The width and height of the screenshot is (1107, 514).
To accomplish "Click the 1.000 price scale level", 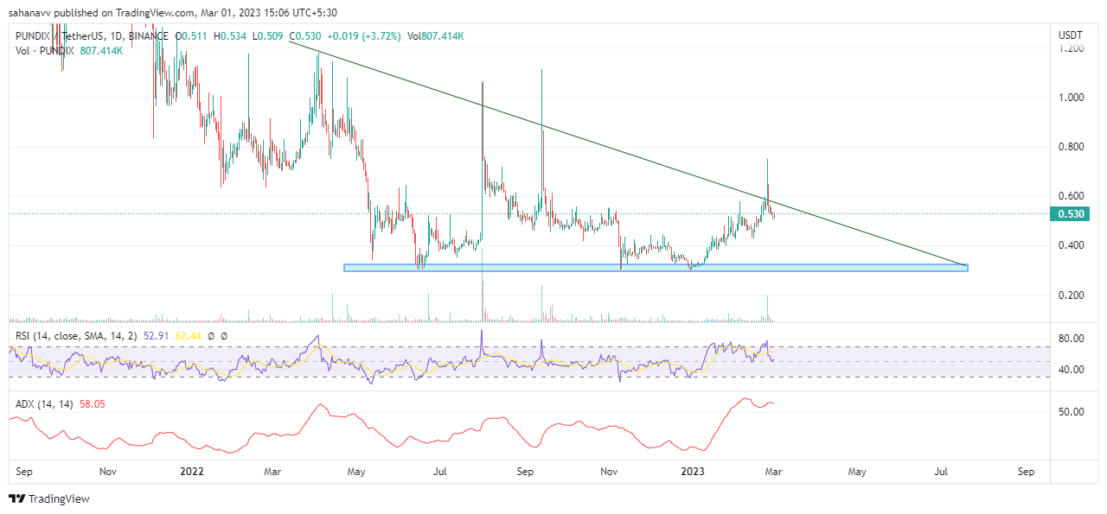I will point(1071,98).
